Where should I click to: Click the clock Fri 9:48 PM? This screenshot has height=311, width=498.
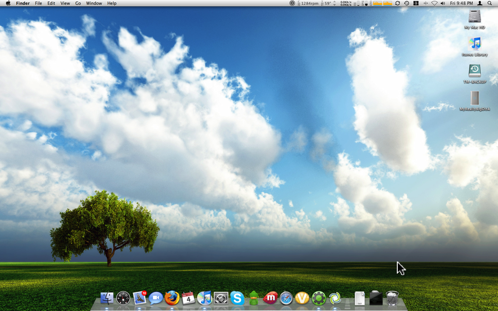coord(462,3)
